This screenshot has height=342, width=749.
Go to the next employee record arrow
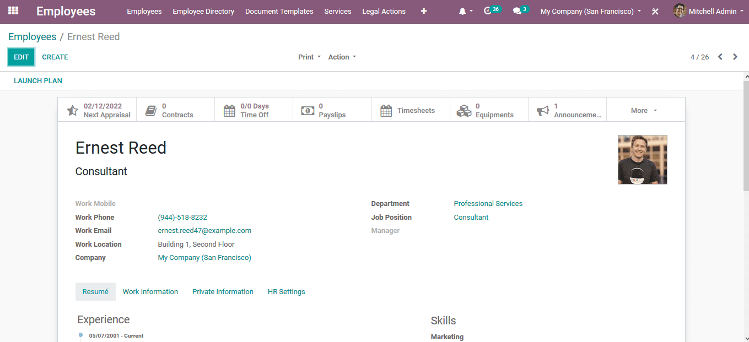click(735, 57)
